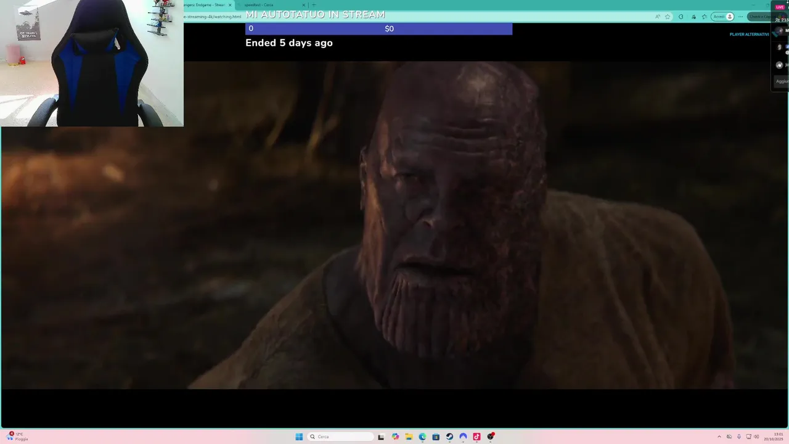Open OBS Studio from the taskbar
Screen dimensions: 789x444
491,437
